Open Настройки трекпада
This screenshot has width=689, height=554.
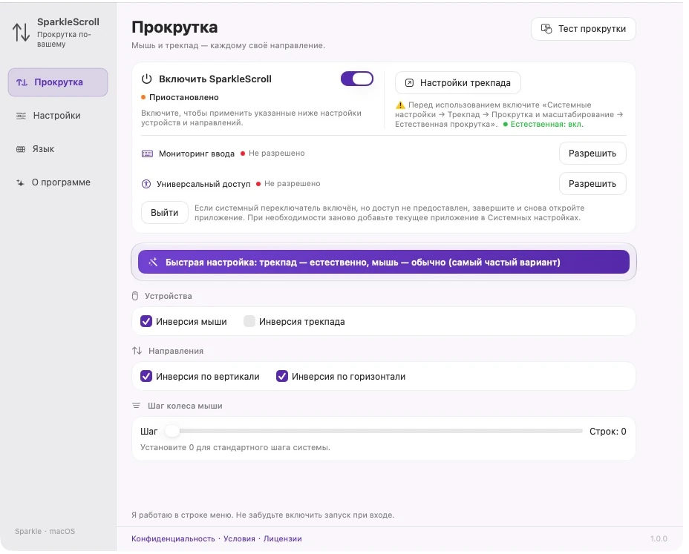pyautogui.click(x=458, y=83)
